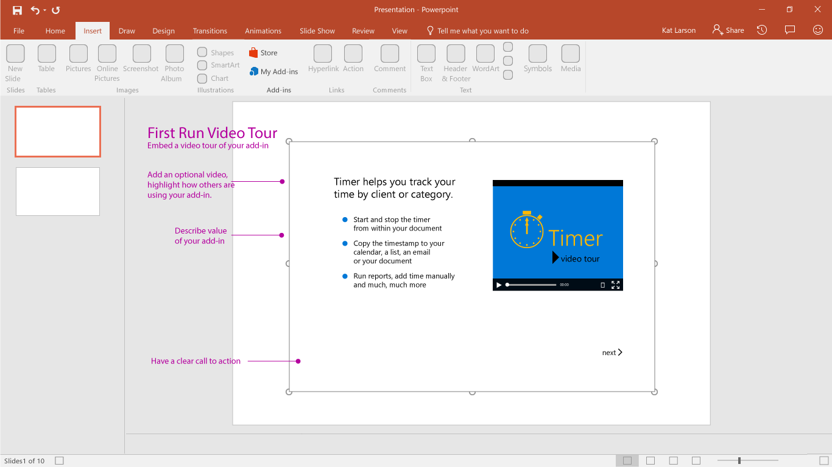Click the small icon beside Slides 1 of 10

59,461
